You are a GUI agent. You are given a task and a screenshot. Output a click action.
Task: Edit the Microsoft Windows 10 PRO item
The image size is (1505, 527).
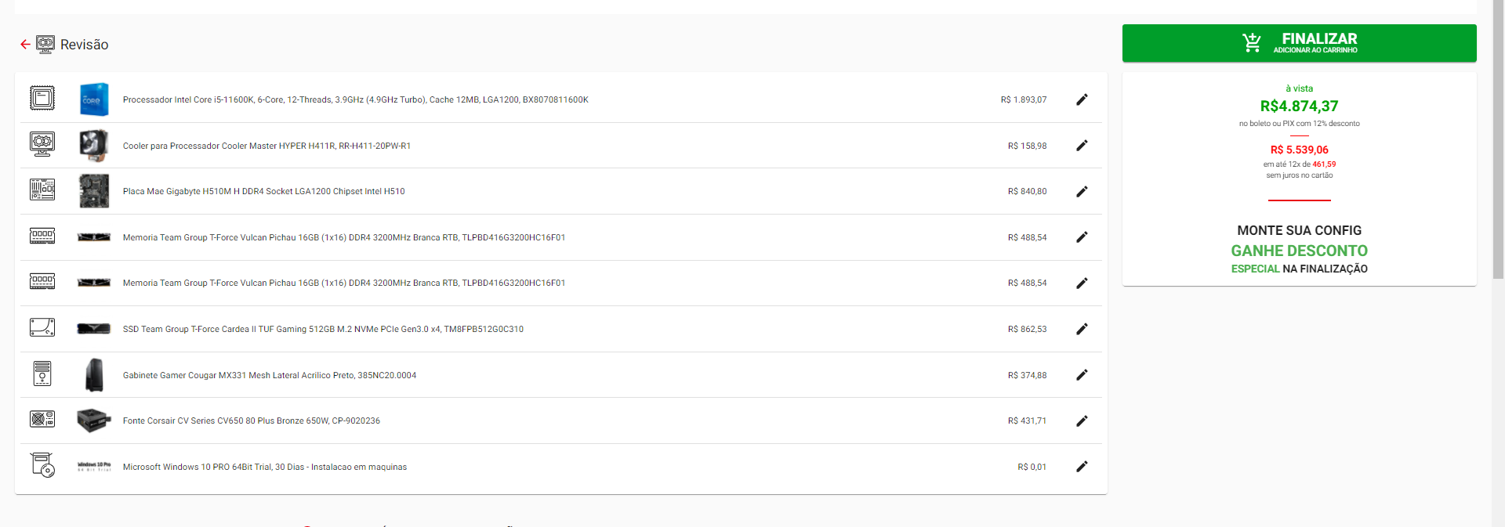pos(1082,467)
